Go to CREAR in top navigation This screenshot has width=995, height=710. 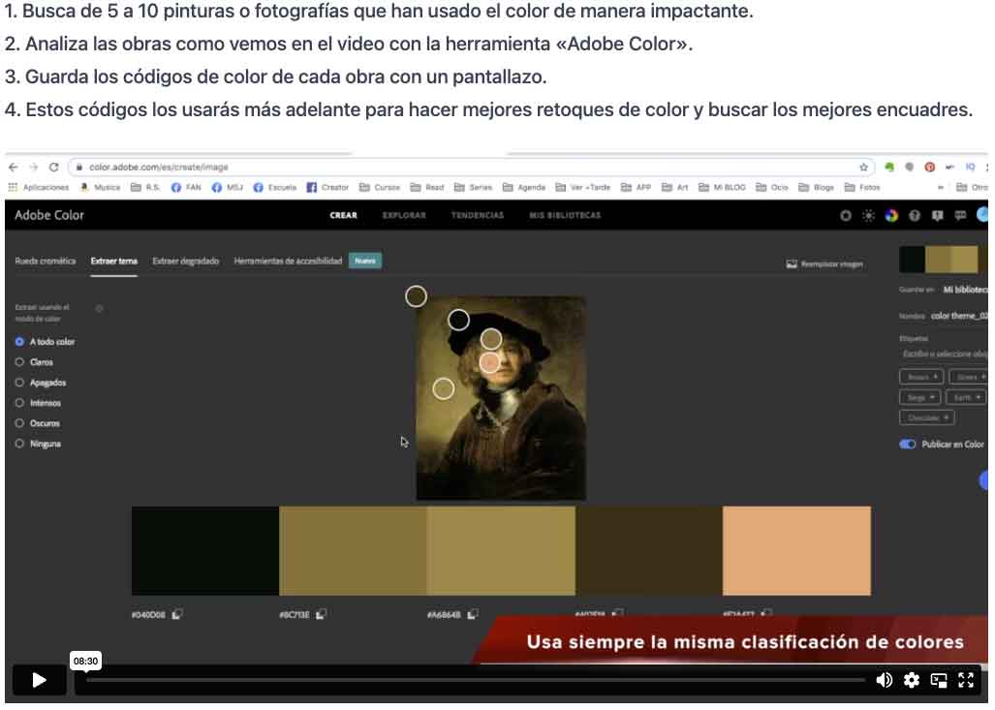click(343, 215)
